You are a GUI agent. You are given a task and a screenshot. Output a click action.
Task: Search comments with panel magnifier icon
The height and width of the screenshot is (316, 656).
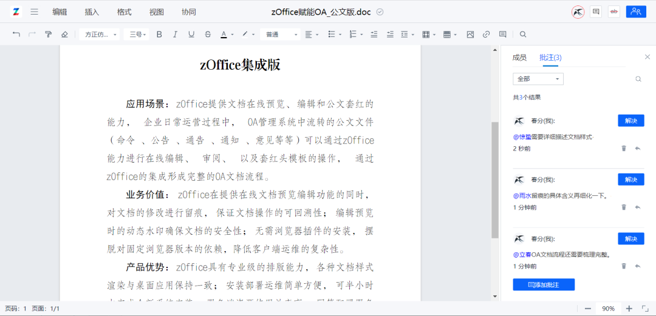638,79
